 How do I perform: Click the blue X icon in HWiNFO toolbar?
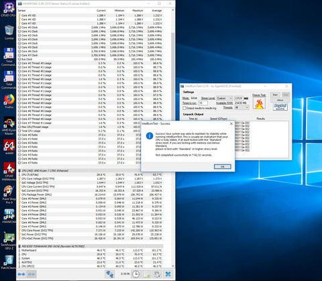(x=168, y=274)
